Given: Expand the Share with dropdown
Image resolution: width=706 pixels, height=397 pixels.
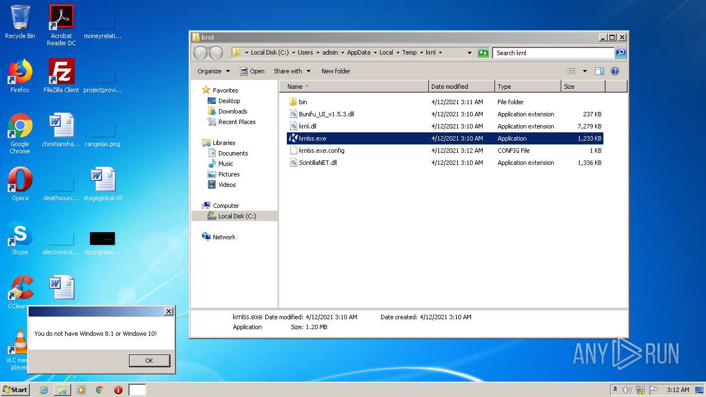Looking at the screenshot, I should (292, 71).
